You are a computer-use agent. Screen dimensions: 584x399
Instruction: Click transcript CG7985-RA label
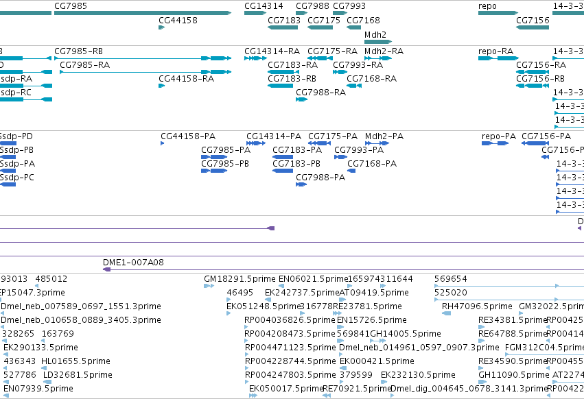85,65
